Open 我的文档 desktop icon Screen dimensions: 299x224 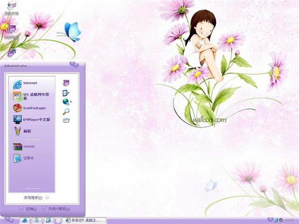(x=11, y=8)
